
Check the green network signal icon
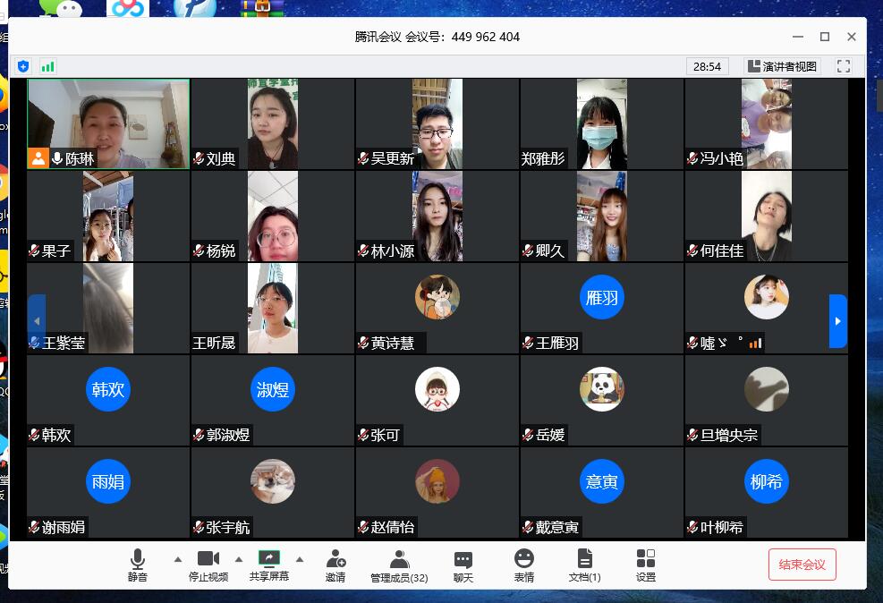tap(47, 66)
